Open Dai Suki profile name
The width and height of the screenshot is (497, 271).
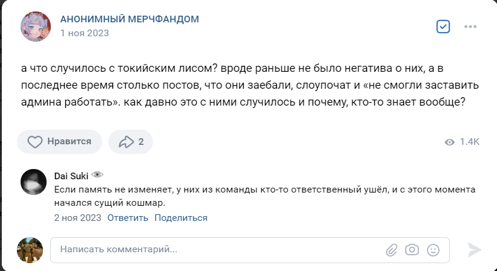[71, 176]
